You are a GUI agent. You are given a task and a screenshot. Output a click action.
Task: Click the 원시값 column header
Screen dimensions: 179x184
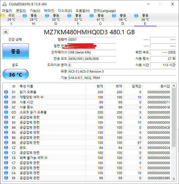coord(157,86)
